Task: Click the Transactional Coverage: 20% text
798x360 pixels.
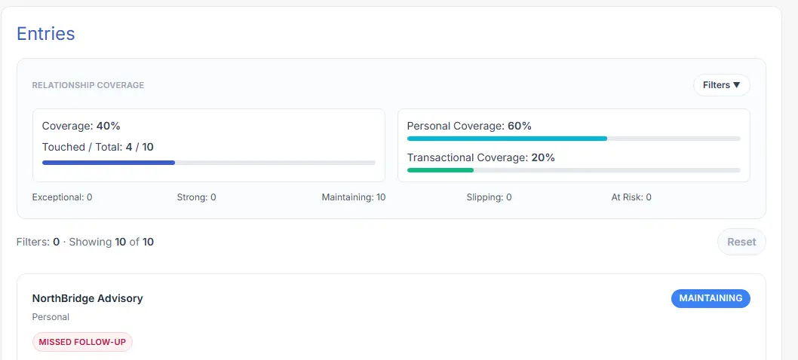Action: [481, 157]
